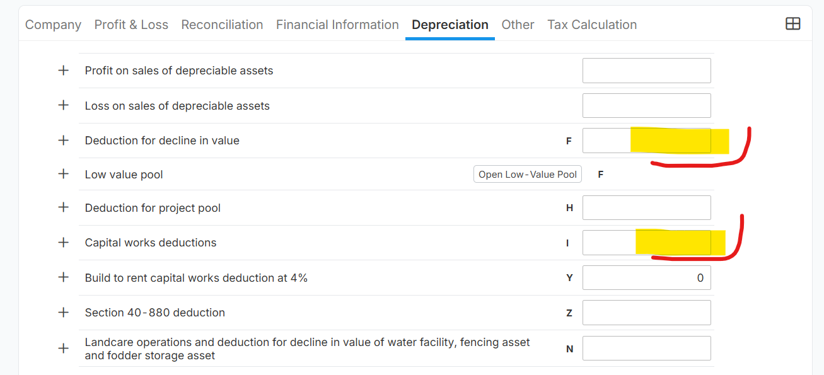824x375 pixels.
Task: Open the Profit & Loss tab
Action: point(131,25)
